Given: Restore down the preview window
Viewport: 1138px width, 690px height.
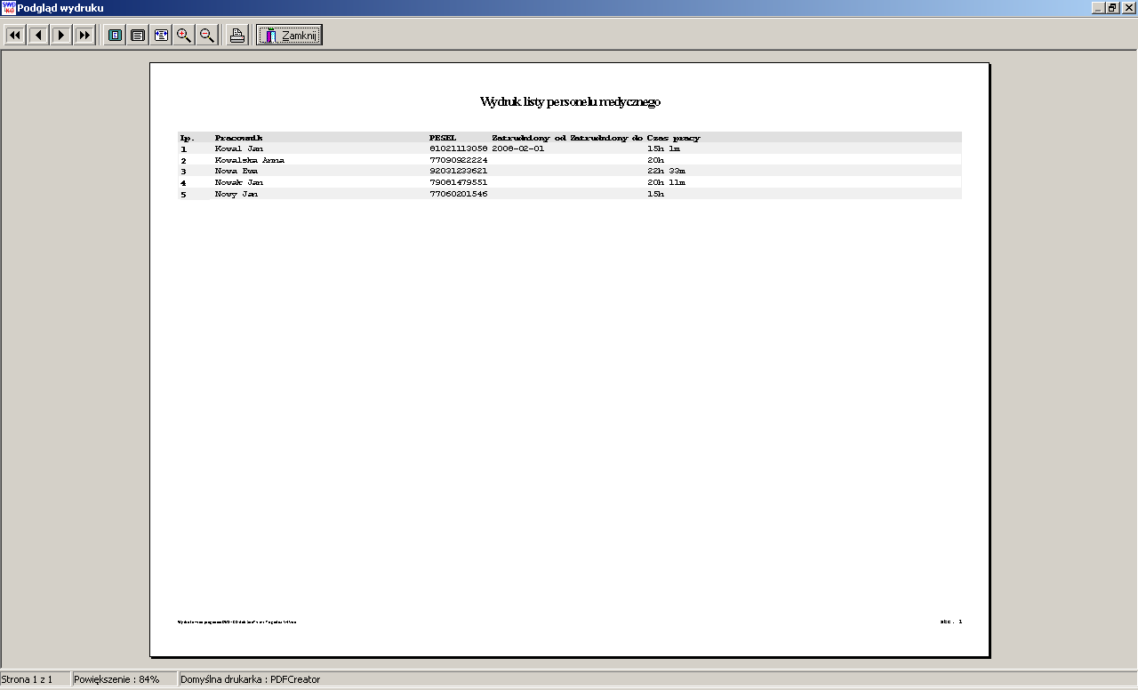Looking at the screenshot, I should 1111,7.
